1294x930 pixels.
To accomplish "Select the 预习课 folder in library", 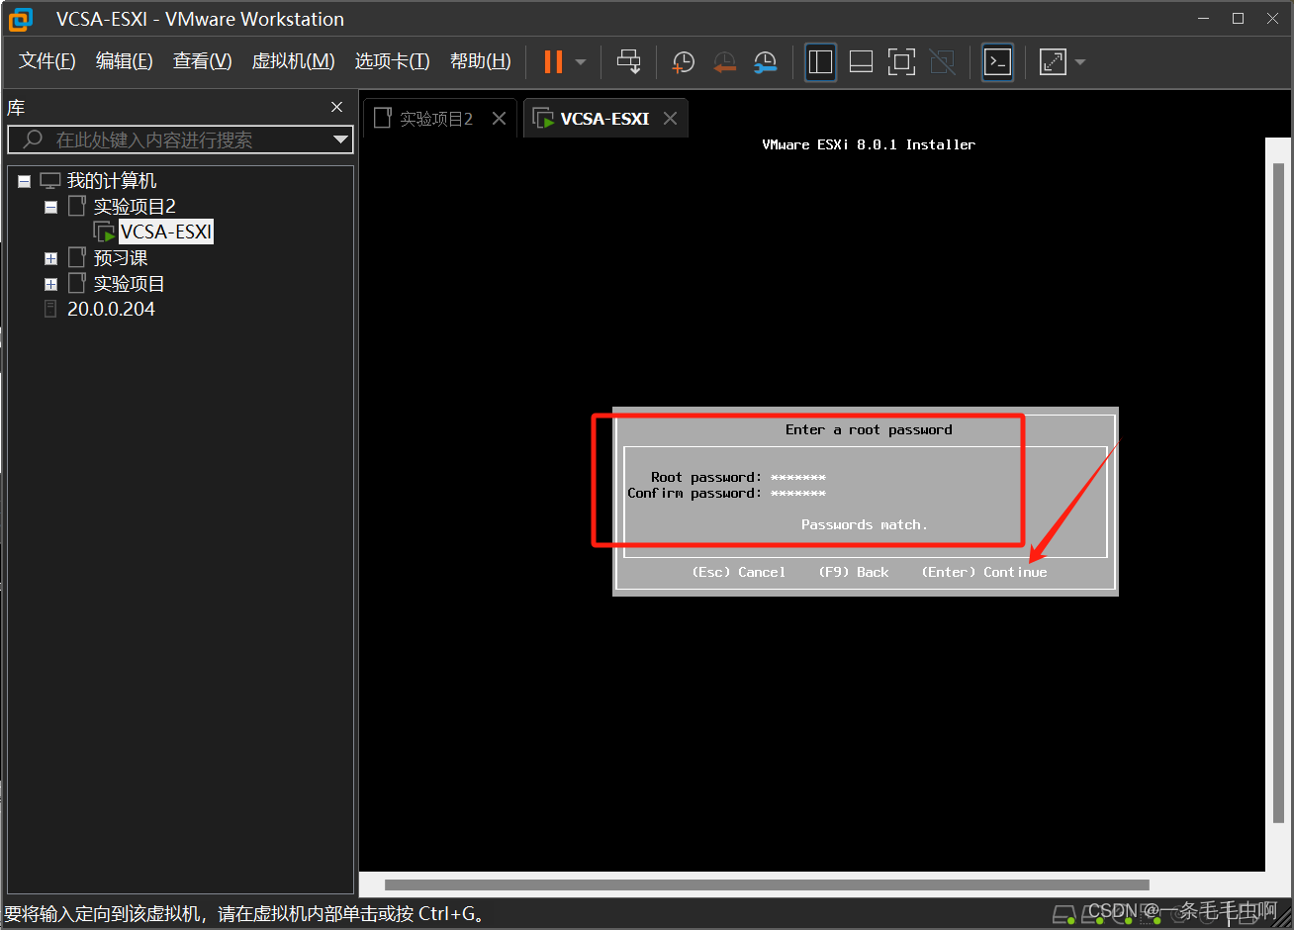I will point(121,258).
